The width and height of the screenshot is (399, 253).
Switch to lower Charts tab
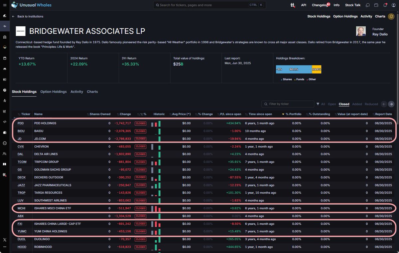tap(92, 92)
